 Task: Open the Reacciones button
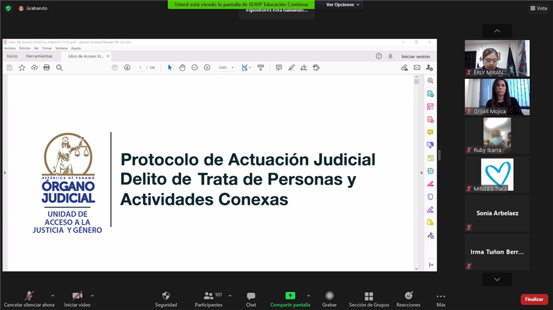pyautogui.click(x=408, y=299)
